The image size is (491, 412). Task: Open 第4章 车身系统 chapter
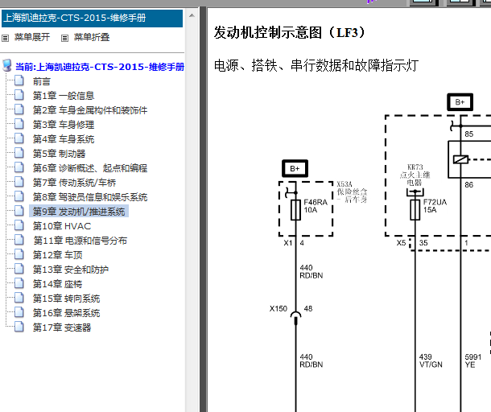point(64,139)
